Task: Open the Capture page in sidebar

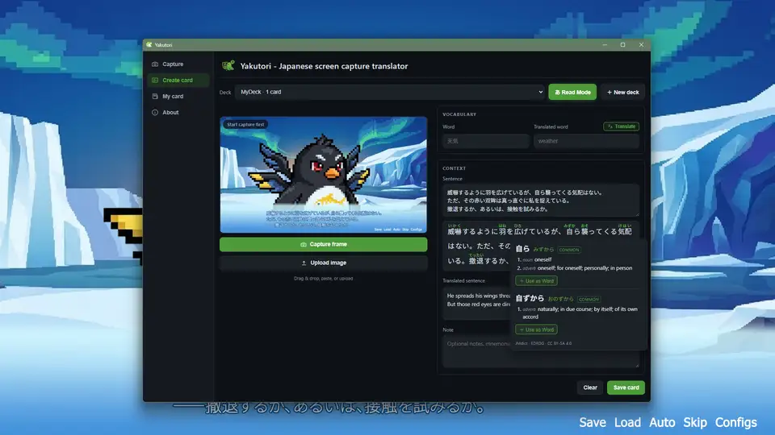Action: click(178, 64)
